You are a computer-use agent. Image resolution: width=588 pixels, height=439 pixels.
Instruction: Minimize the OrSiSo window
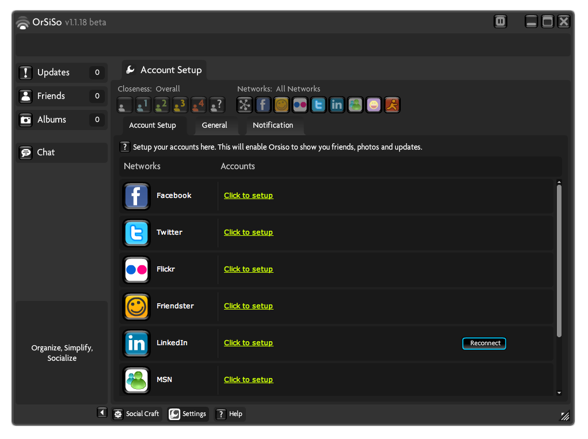pos(531,21)
